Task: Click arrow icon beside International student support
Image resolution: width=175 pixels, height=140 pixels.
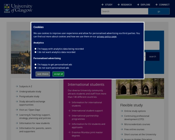Action: tap(69, 111)
